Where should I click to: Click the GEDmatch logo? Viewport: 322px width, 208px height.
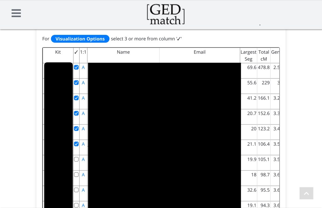(165, 14)
